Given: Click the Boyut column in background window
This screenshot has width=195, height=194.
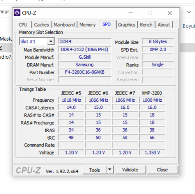Looking at the screenshot, I should [x=189, y=26].
